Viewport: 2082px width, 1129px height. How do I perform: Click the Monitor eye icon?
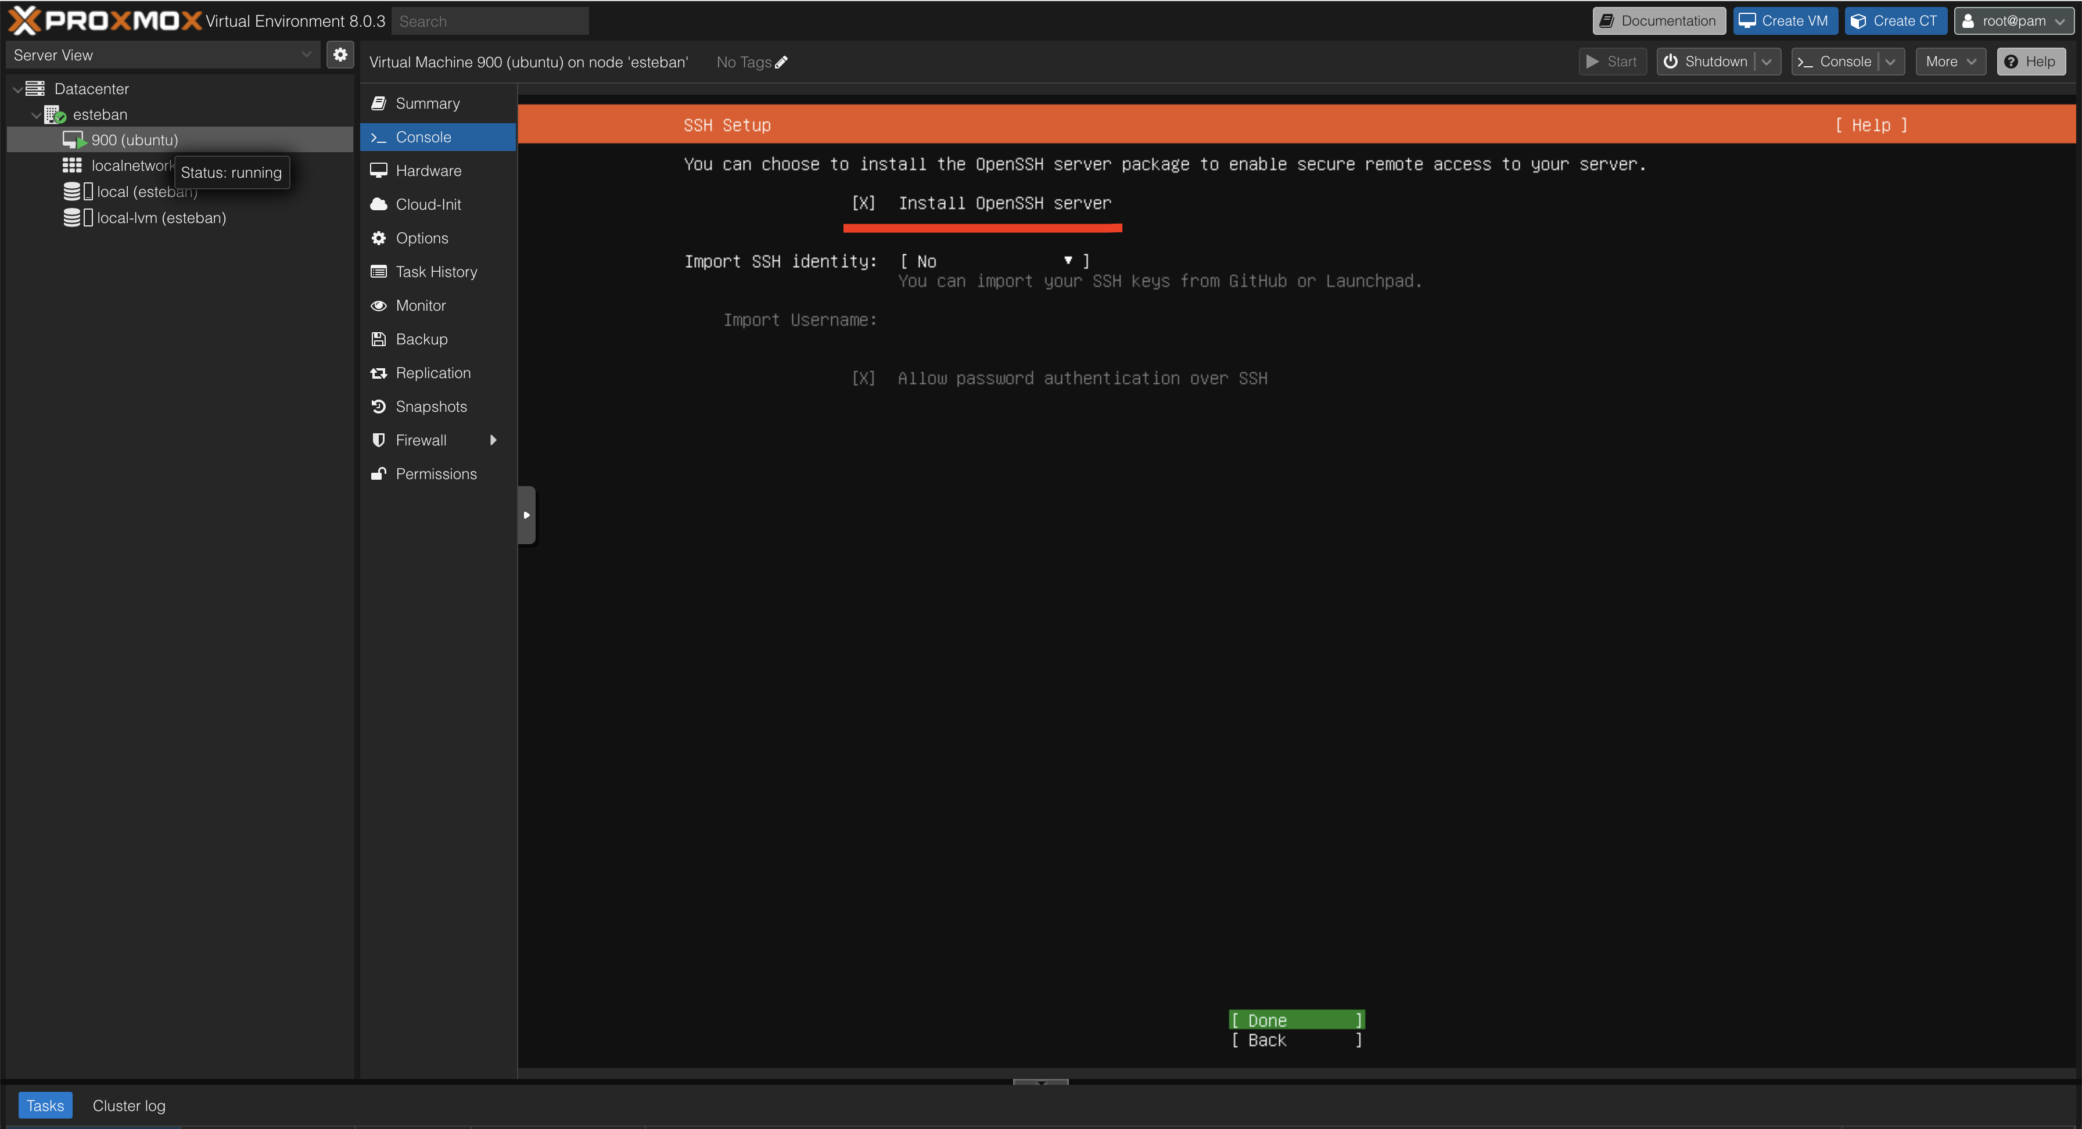(x=378, y=305)
